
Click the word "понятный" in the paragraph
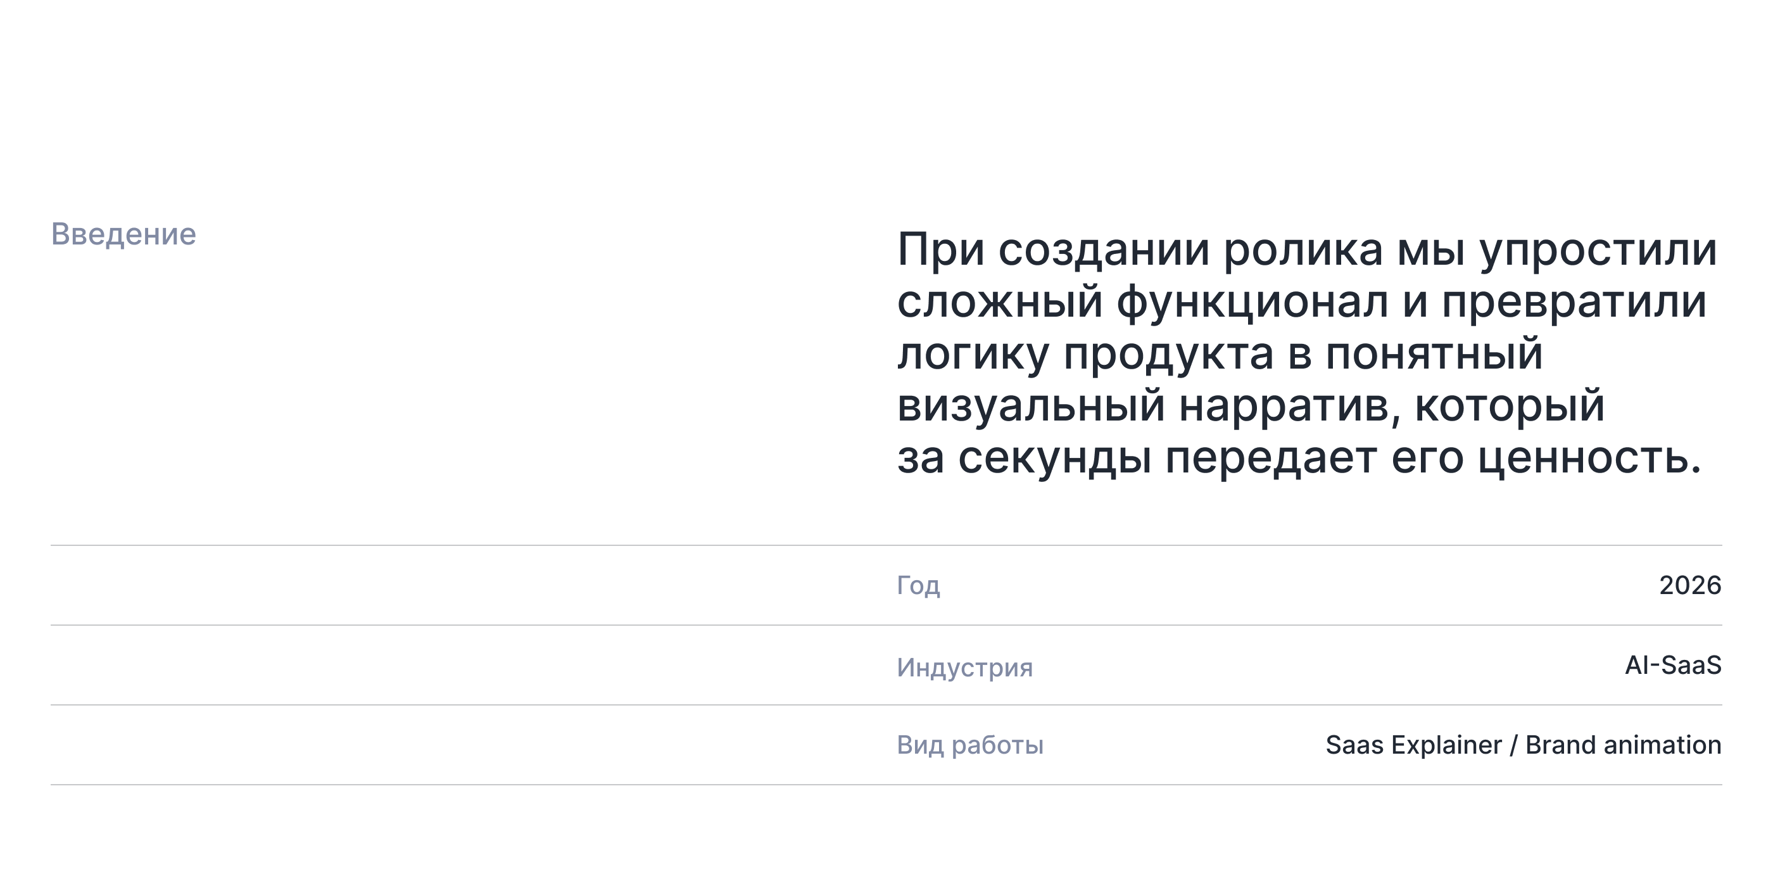click(x=1434, y=354)
